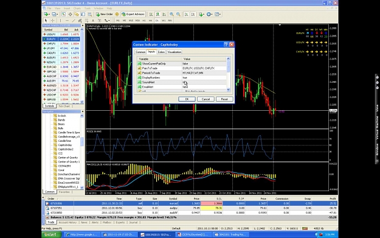Click the New Order button
Image resolution: width=380 pixels, height=238 pixels.
coord(104,15)
